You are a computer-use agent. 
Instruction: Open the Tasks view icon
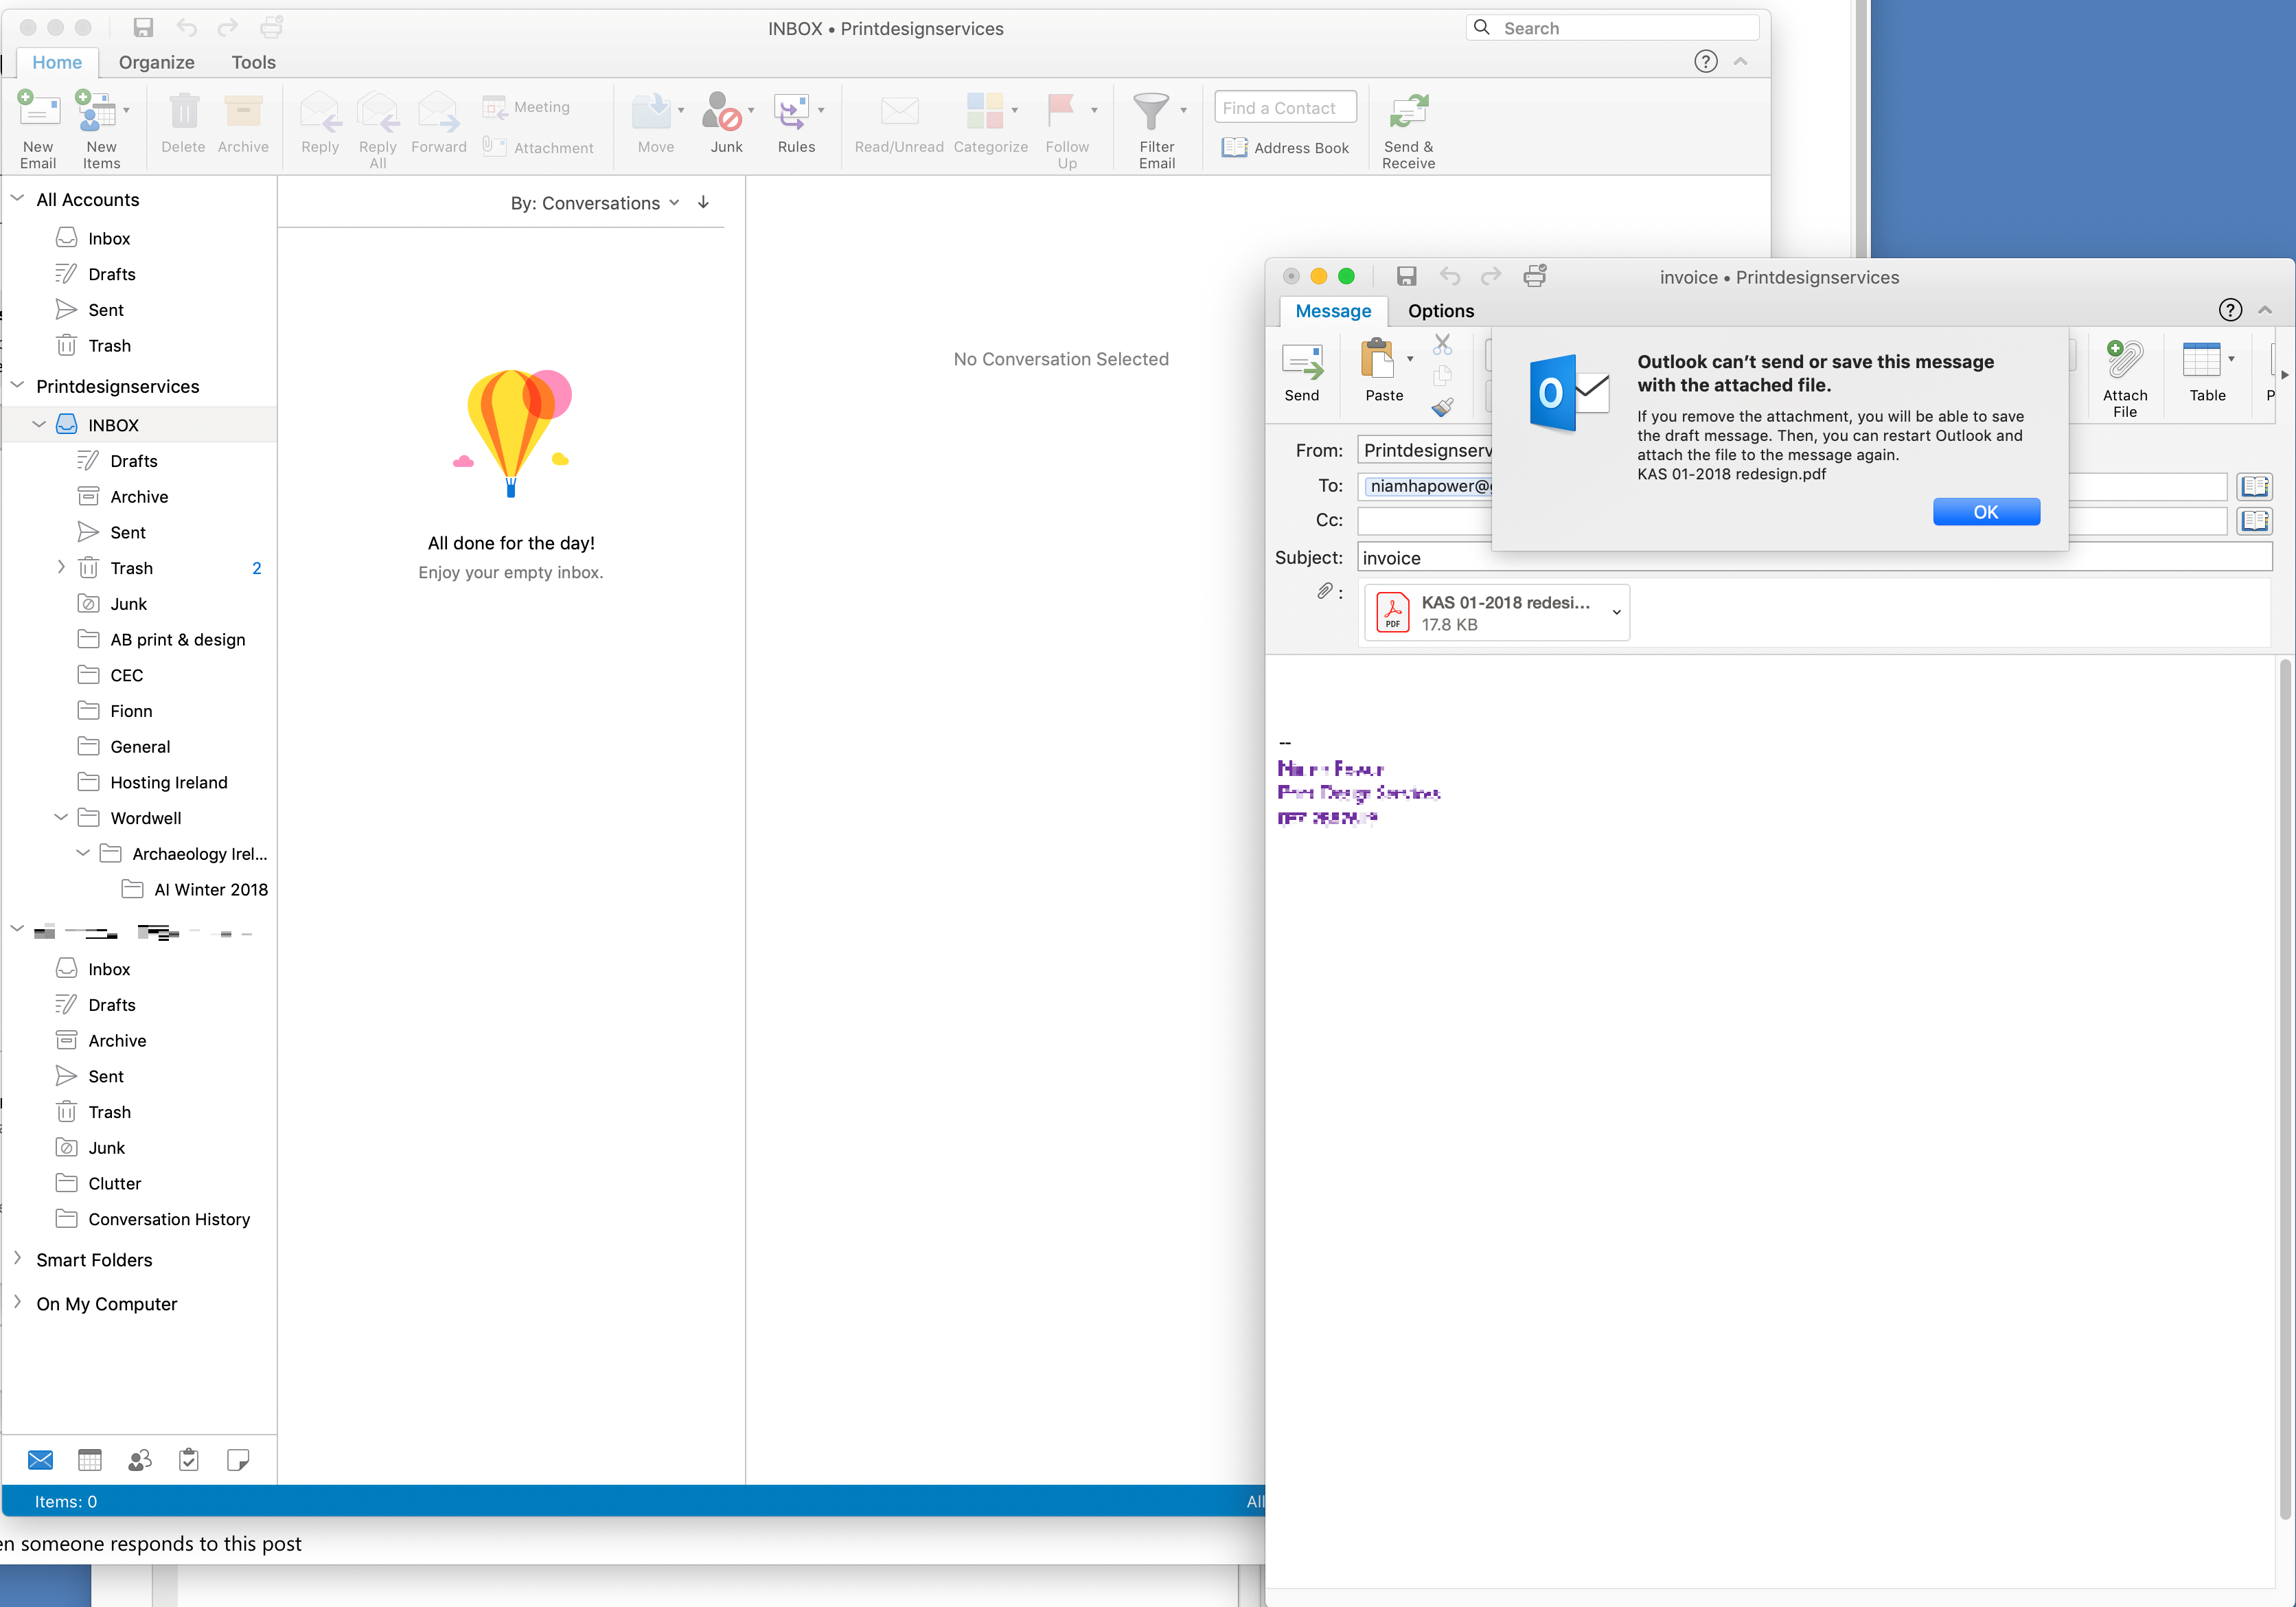(189, 1459)
